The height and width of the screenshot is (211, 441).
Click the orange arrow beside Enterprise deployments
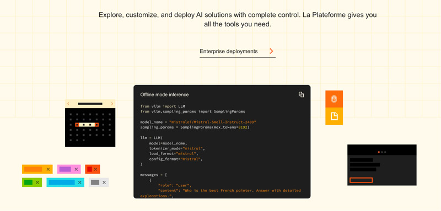tap(271, 51)
